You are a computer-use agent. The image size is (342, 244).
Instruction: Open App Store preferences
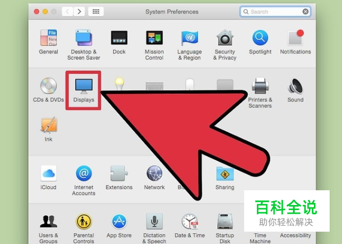[119, 226]
